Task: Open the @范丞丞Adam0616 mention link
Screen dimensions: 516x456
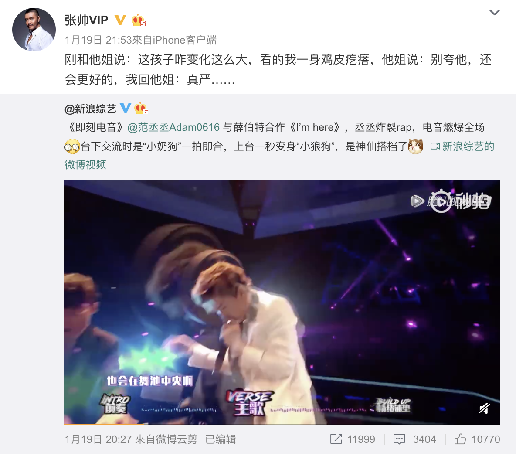Action: 173,127
